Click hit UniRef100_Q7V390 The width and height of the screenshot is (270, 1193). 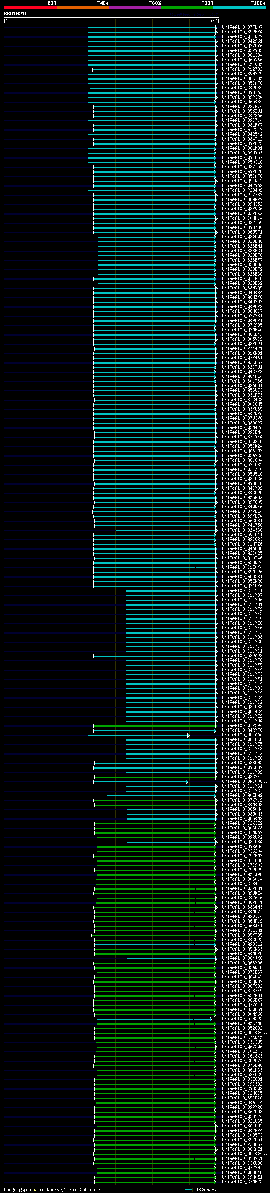242,726
